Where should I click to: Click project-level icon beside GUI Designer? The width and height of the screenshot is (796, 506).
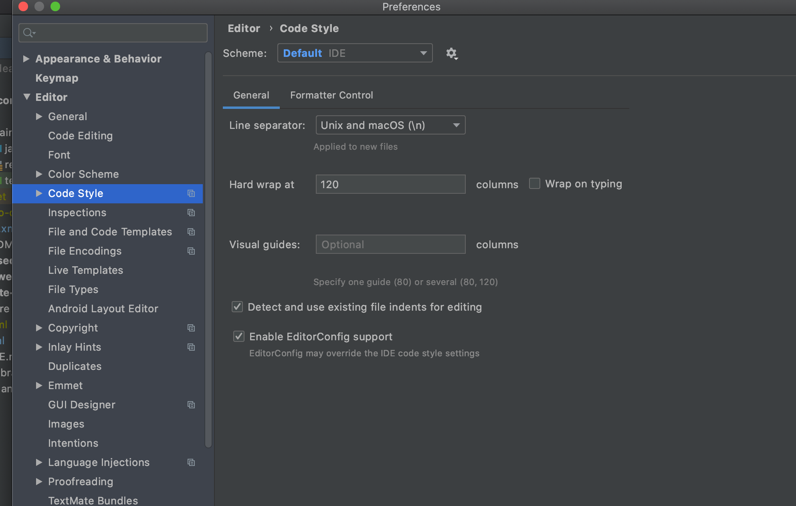pyautogui.click(x=191, y=405)
